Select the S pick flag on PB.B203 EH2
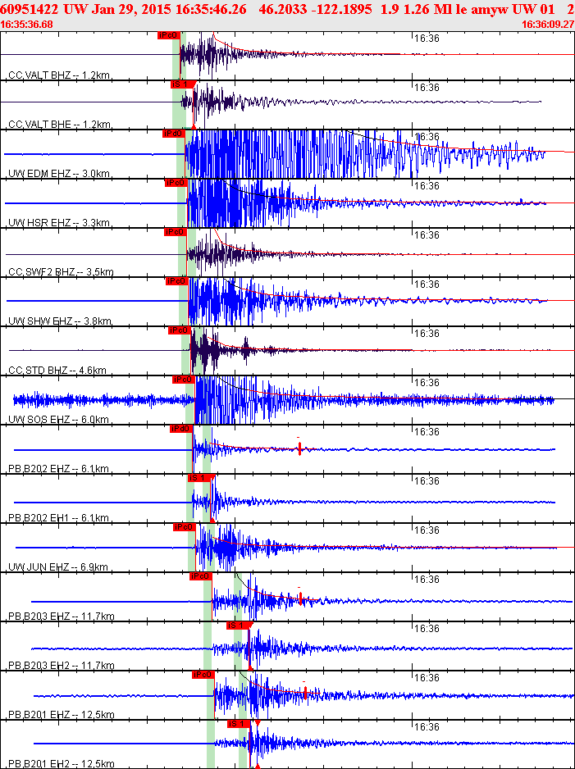Image resolution: width=575 pixels, height=769 pixels. [x=237, y=626]
